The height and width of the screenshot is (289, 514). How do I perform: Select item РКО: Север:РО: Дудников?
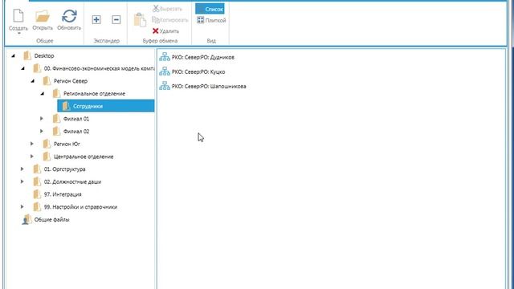203,57
